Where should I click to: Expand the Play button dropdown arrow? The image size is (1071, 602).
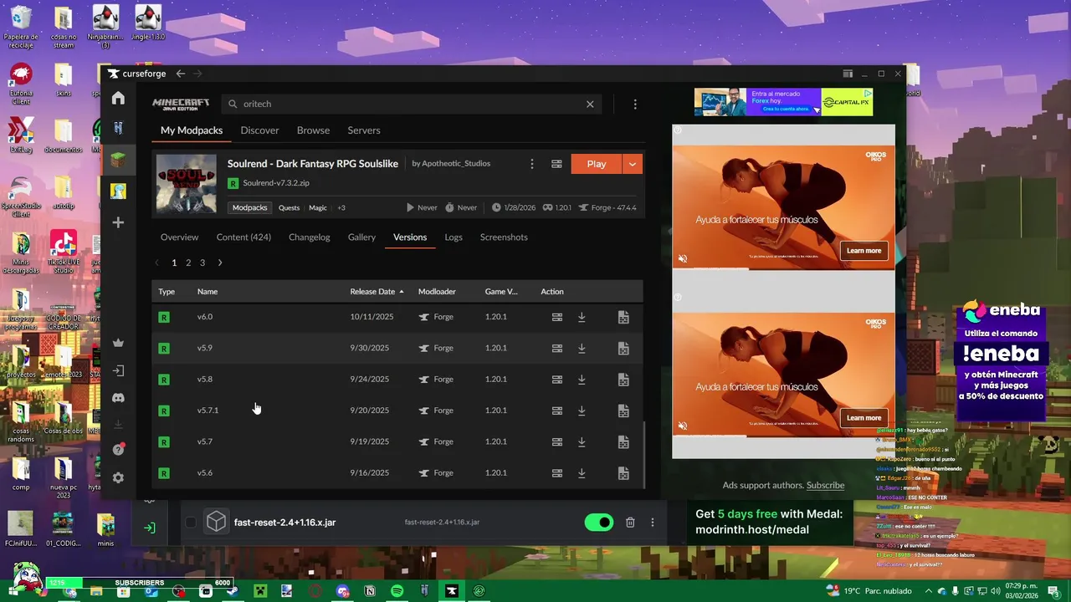tap(633, 164)
